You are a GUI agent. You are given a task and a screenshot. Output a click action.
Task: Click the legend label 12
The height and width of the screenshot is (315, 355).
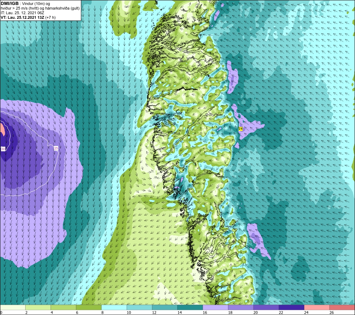coord(154,313)
